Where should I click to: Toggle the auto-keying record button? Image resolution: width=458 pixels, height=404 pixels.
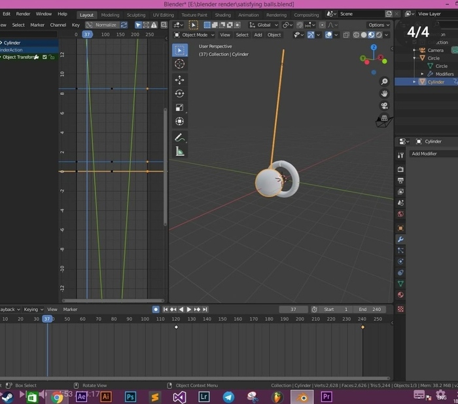click(x=156, y=309)
